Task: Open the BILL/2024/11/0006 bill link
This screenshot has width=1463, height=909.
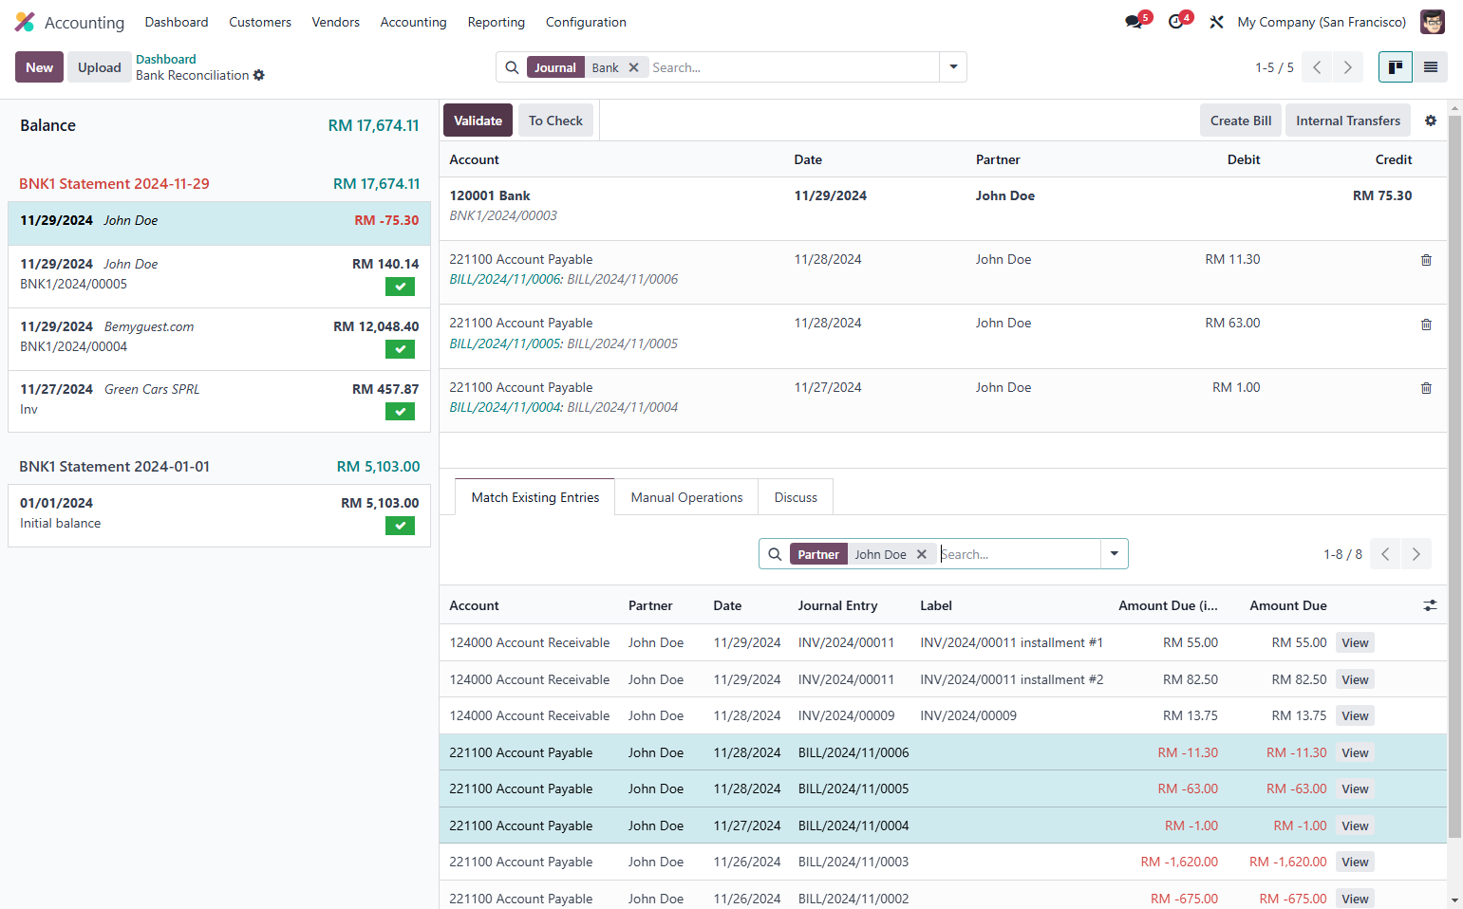Action: click(505, 279)
